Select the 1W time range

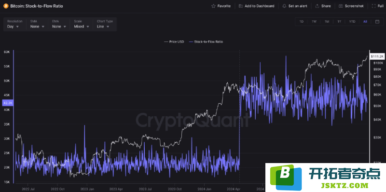[x=314, y=22]
